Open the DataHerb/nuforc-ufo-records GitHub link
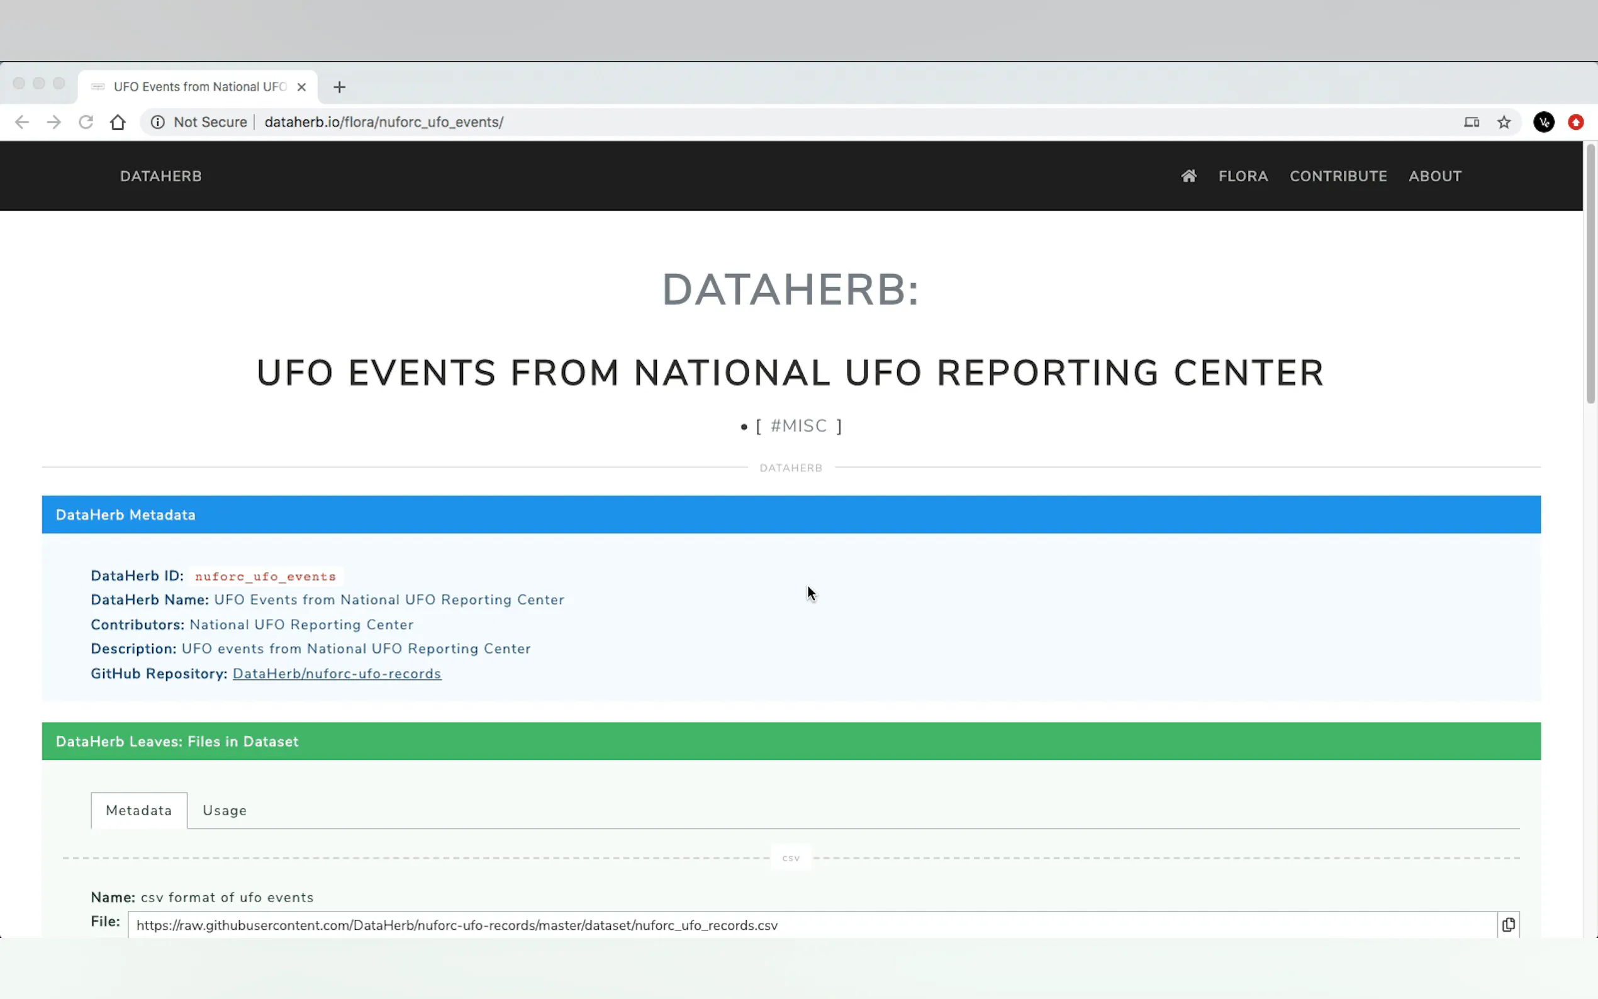This screenshot has width=1598, height=999. tap(337, 674)
